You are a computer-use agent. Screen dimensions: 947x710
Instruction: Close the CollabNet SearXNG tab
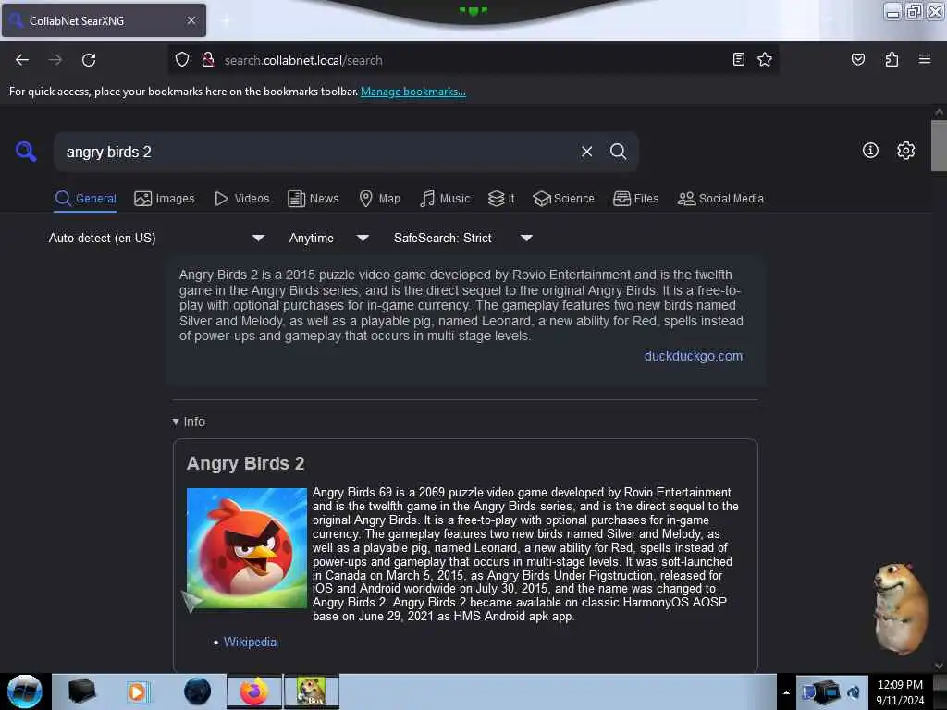tap(191, 20)
